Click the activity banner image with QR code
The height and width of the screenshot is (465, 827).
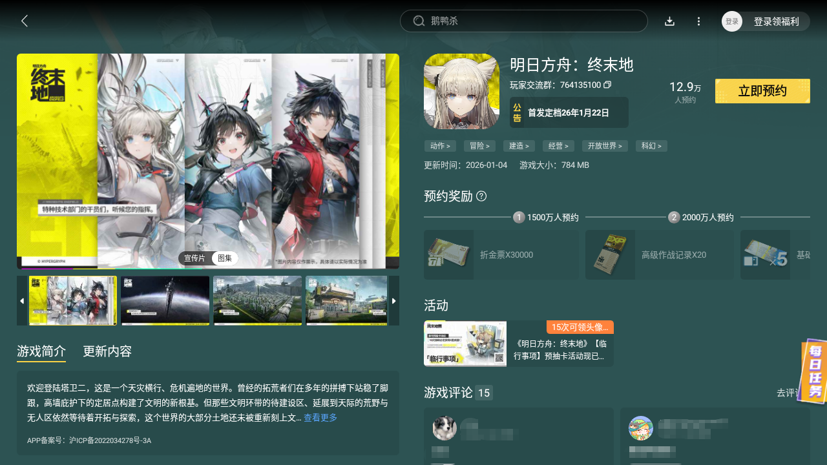(x=465, y=344)
